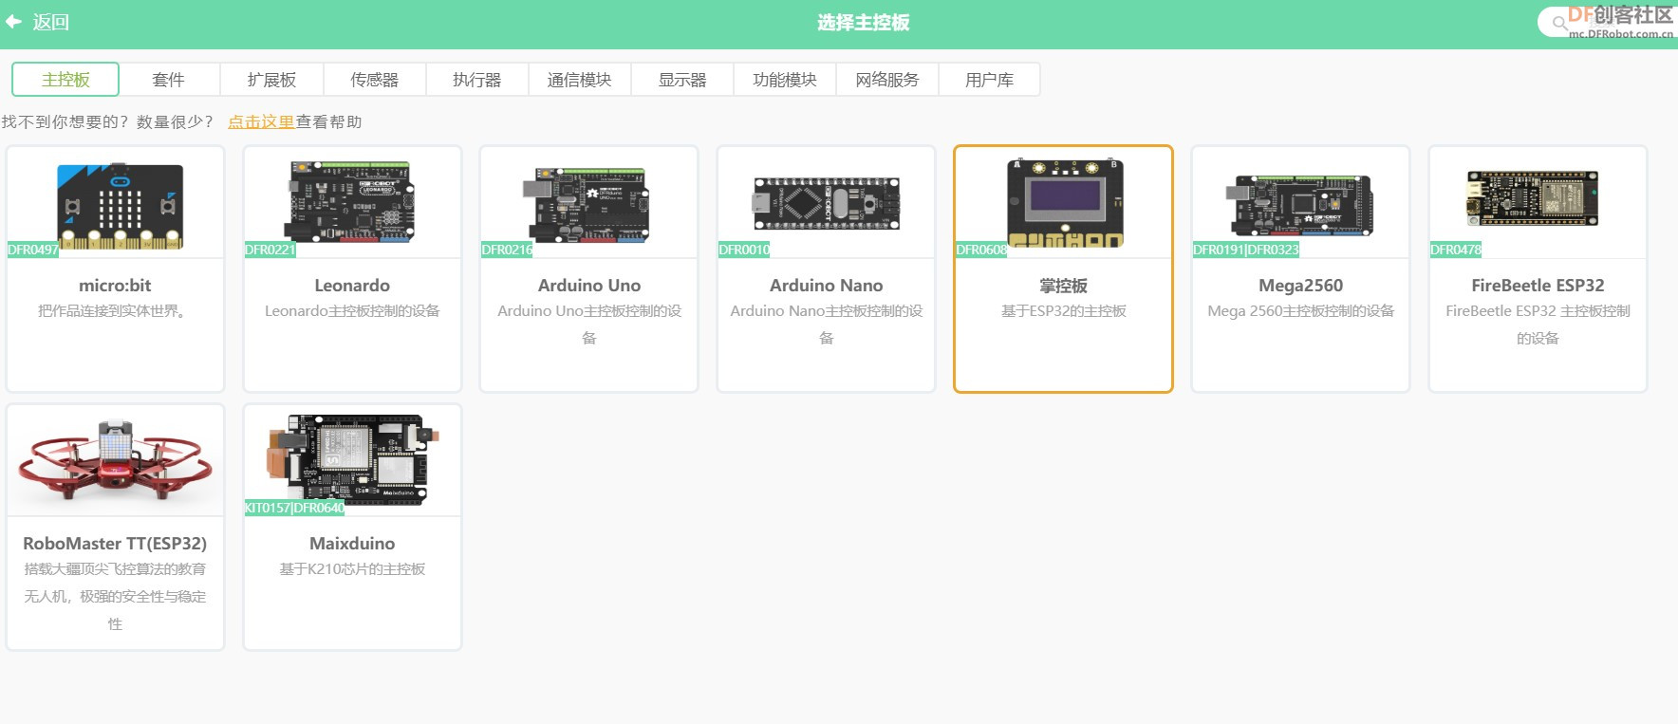The height and width of the screenshot is (724, 1678).
Task: Click the FireBeetle ESP32 主控板控制 description
Action: 1538,325
